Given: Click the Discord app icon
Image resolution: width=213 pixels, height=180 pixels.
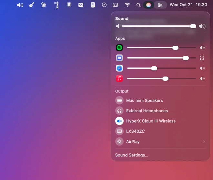Looking at the screenshot, I should (x=119, y=58).
